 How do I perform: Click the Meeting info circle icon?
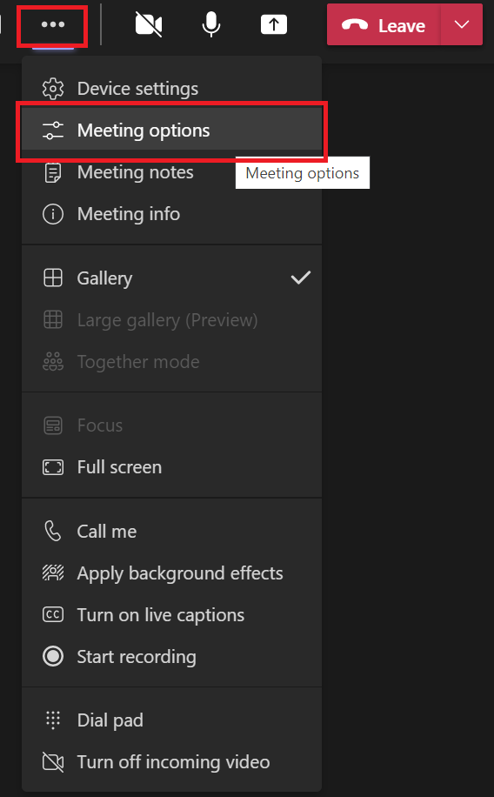tap(53, 214)
